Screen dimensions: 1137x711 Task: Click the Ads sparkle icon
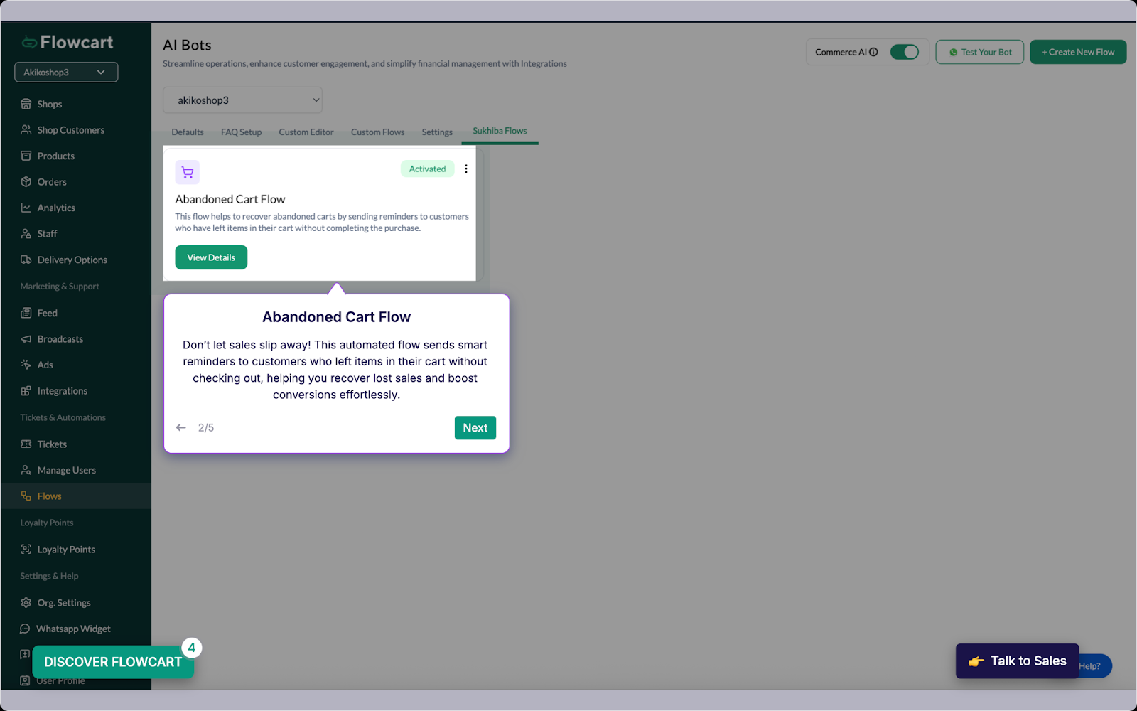[x=26, y=365]
